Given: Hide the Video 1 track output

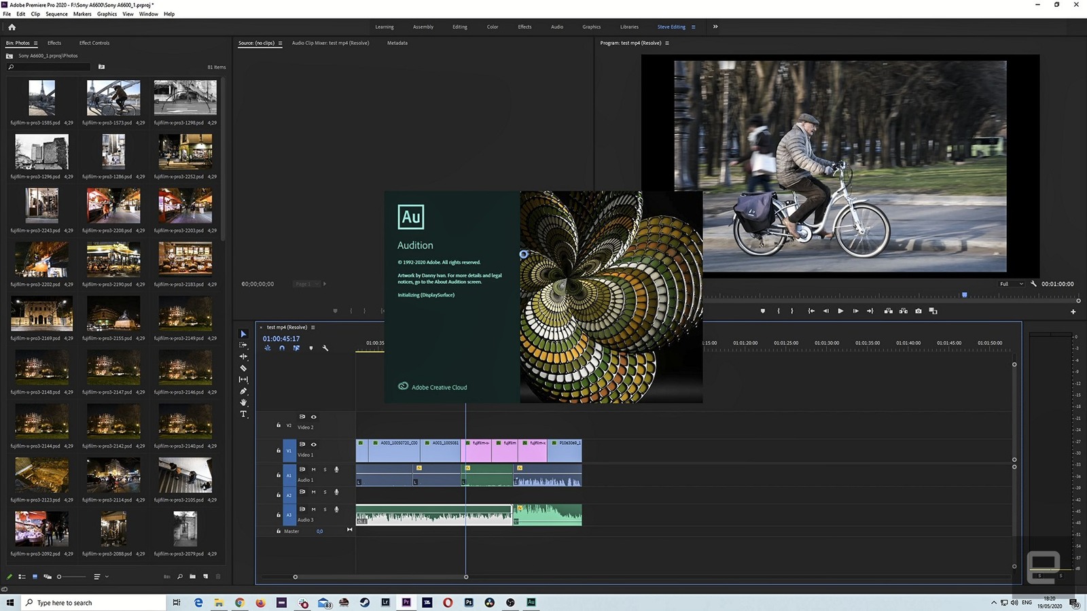Looking at the screenshot, I should pyautogui.click(x=313, y=444).
